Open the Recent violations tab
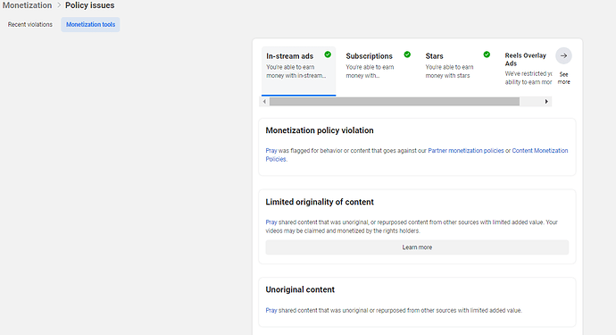This screenshot has width=616, height=335. click(x=29, y=24)
